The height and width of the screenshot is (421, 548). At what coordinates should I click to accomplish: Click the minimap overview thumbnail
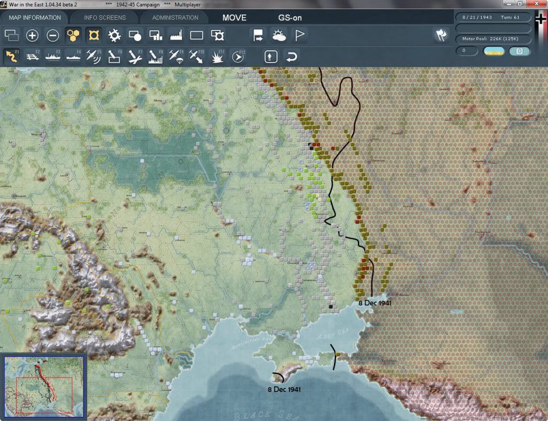click(x=44, y=387)
